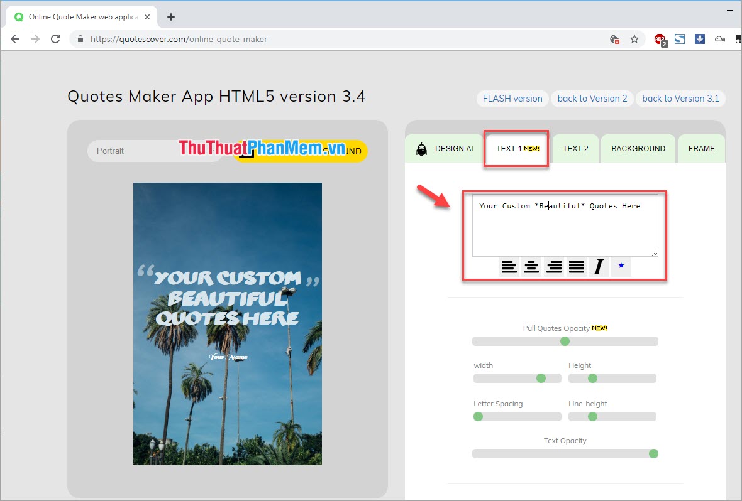Click the back to Version 3.1 button
The height and width of the screenshot is (501, 742).
(x=680, y=99)
